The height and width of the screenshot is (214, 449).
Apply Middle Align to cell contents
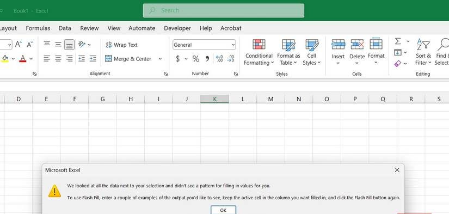[x=58, y=45]
